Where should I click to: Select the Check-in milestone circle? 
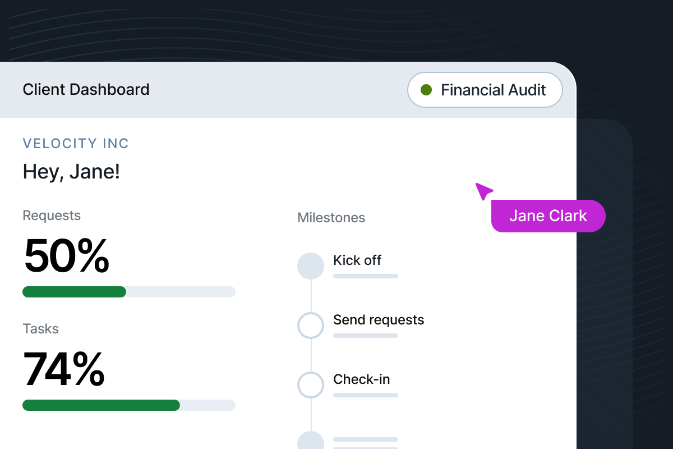[x=311, y=385]
